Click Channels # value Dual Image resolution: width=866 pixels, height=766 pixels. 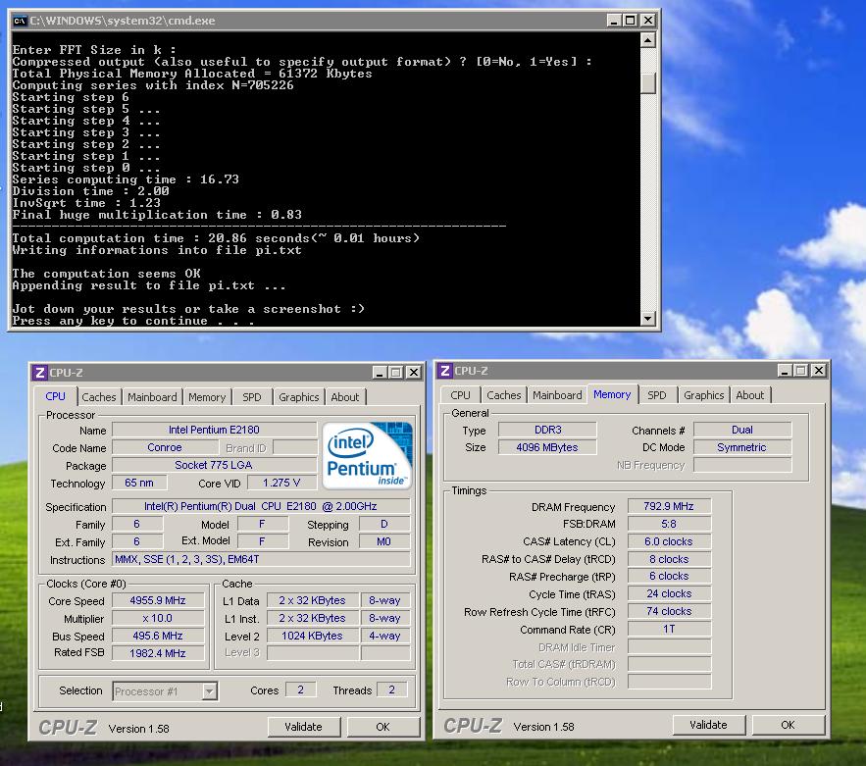click(x=742, y=430)
